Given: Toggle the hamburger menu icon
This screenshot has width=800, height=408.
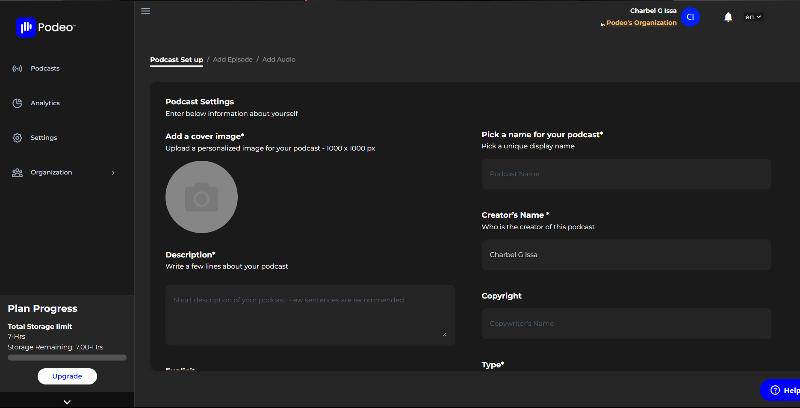Looking at the screenshot, I should point(146,11).
